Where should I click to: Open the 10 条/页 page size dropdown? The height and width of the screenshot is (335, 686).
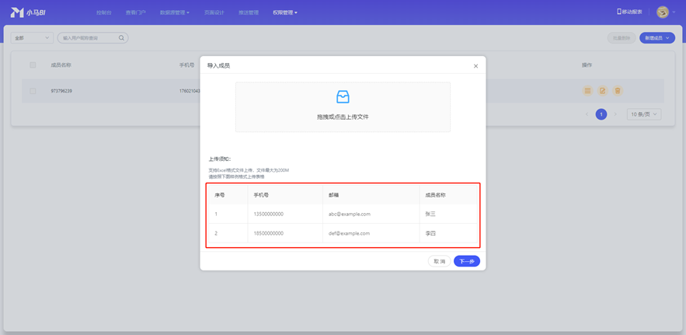(x=644, y=114)
